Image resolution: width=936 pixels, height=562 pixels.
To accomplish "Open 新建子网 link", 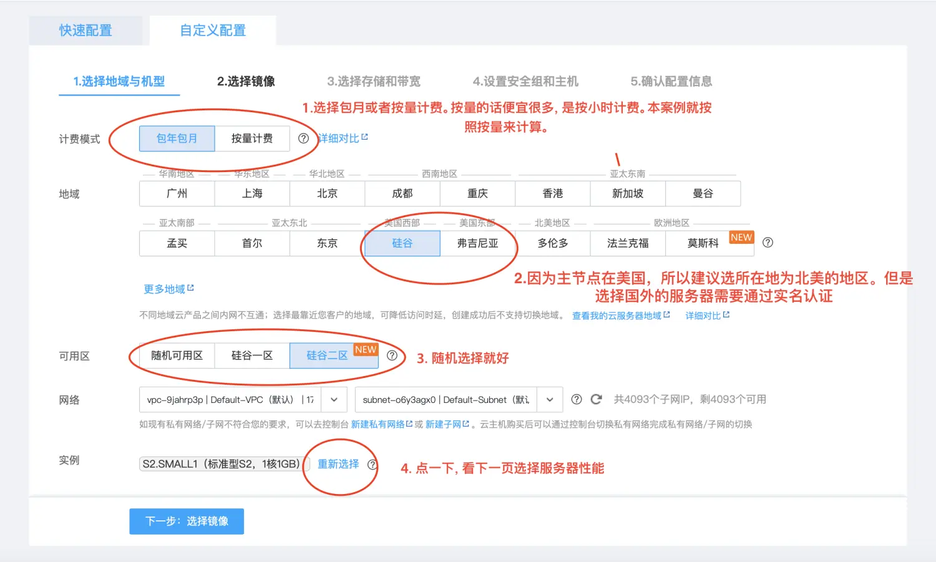I will pos(447,424).
